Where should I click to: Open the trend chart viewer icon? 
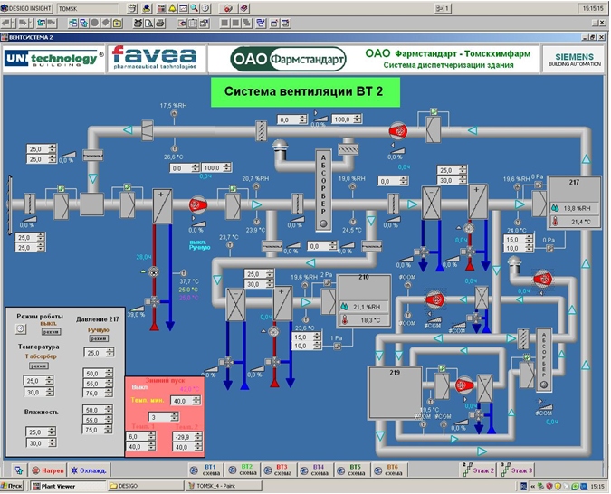click(x=183, y=8)
